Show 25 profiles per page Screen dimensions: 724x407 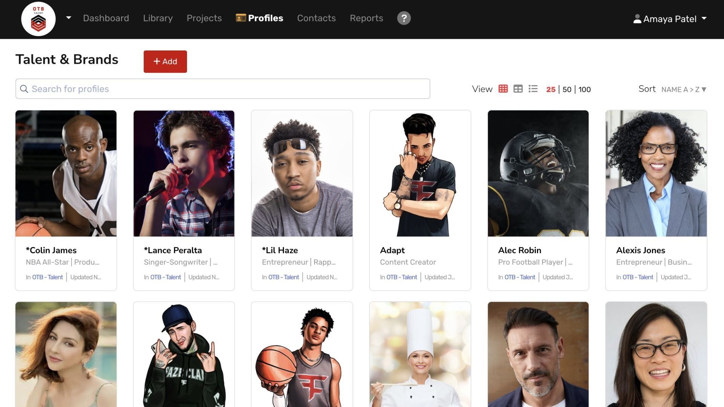pos(551,90)
